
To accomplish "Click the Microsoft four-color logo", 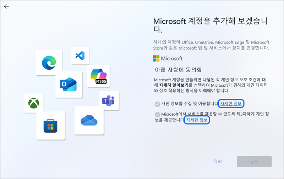I will (156, 58).
